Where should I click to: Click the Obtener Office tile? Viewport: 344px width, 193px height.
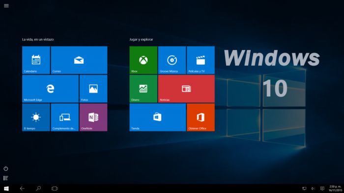click(x=201, y=118)
